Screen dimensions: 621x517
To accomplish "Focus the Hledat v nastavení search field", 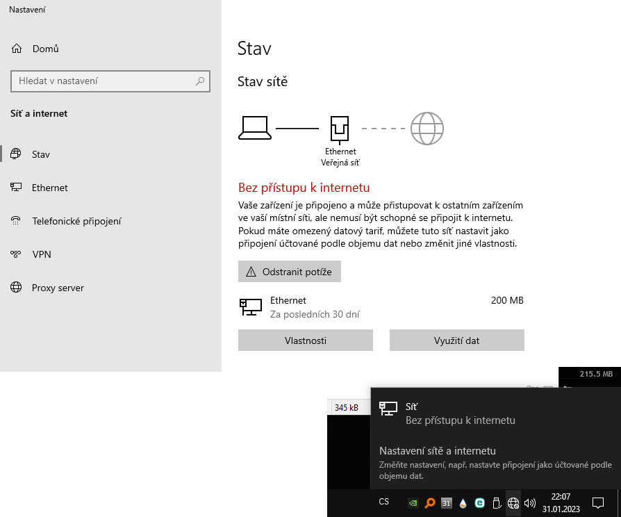I will pos(104,81).
